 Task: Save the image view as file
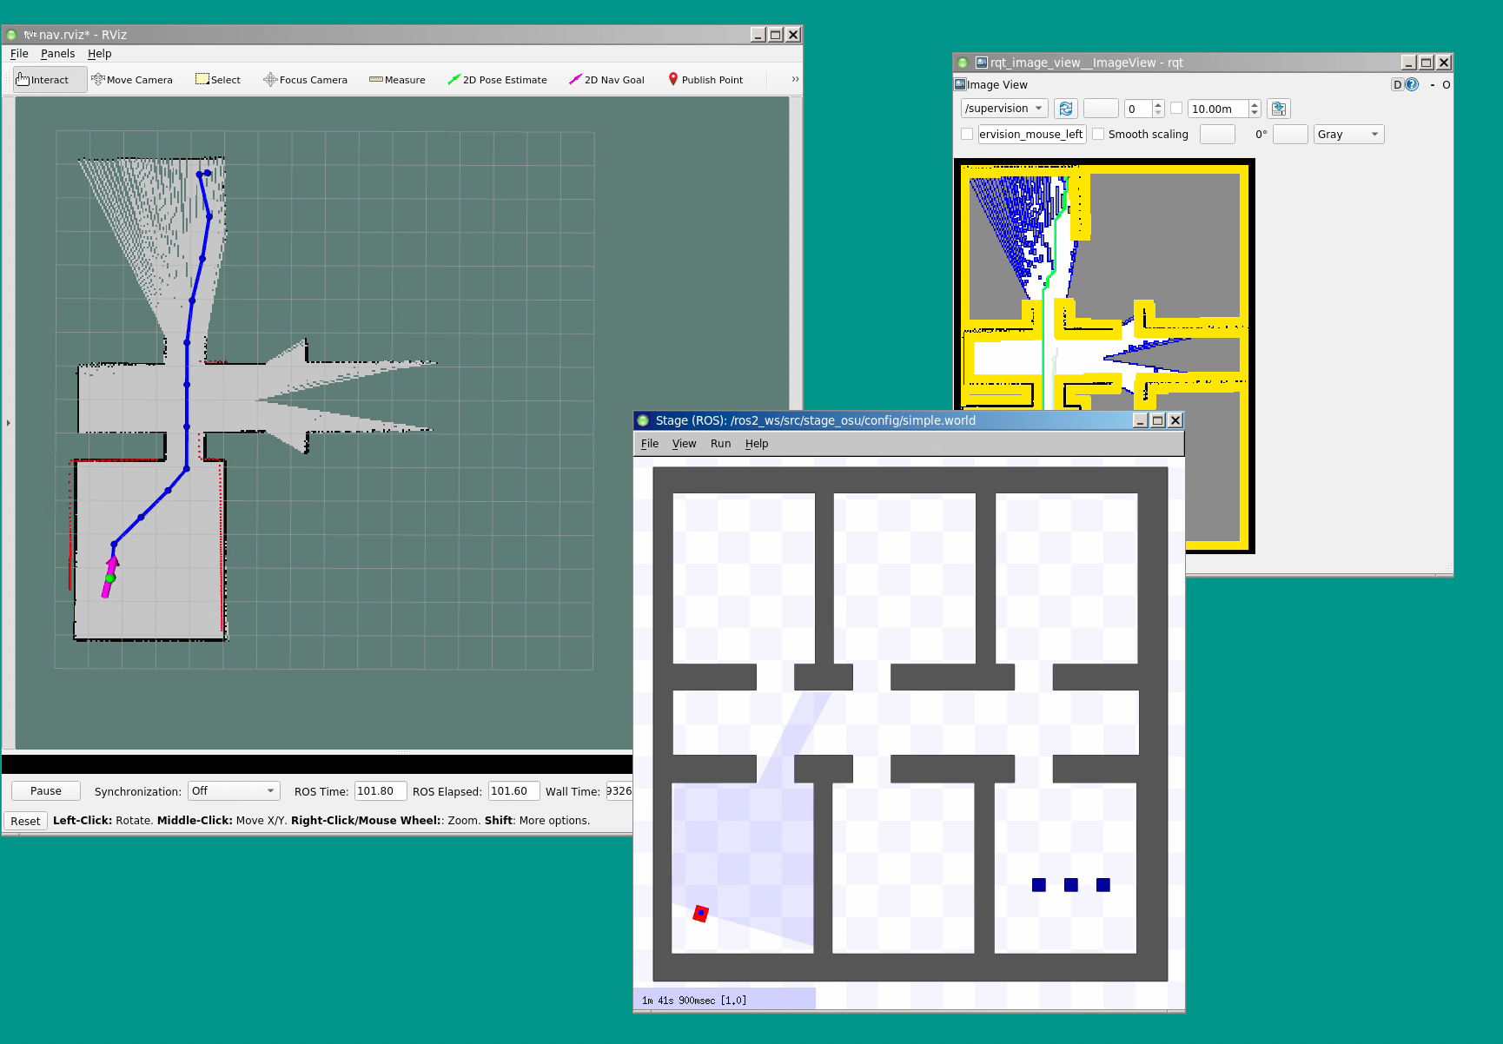[1278, 109]
